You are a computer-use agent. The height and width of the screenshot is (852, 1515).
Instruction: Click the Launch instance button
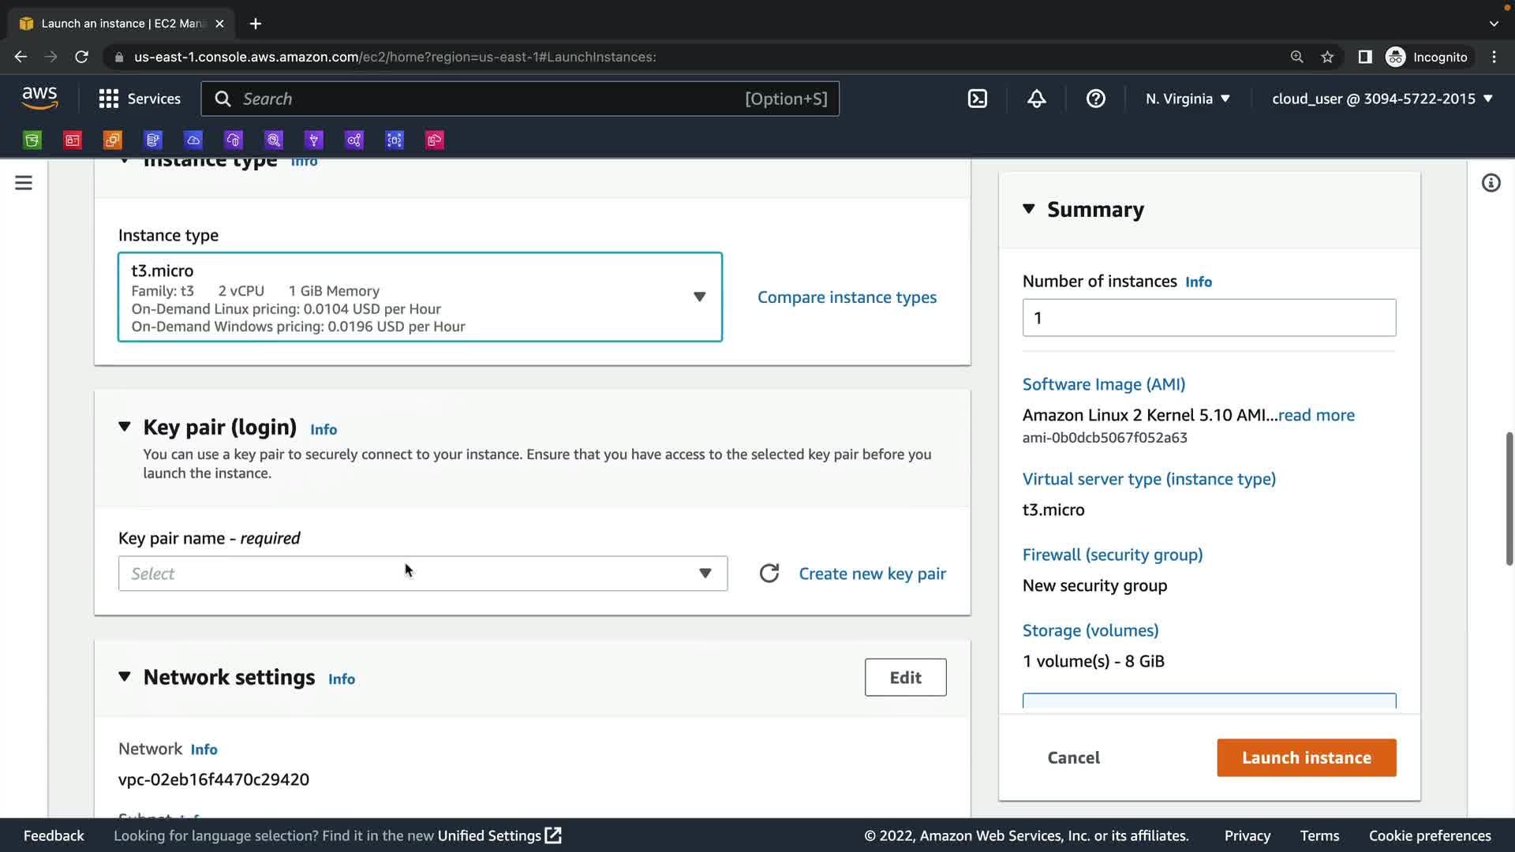(x=1306, y=757)
